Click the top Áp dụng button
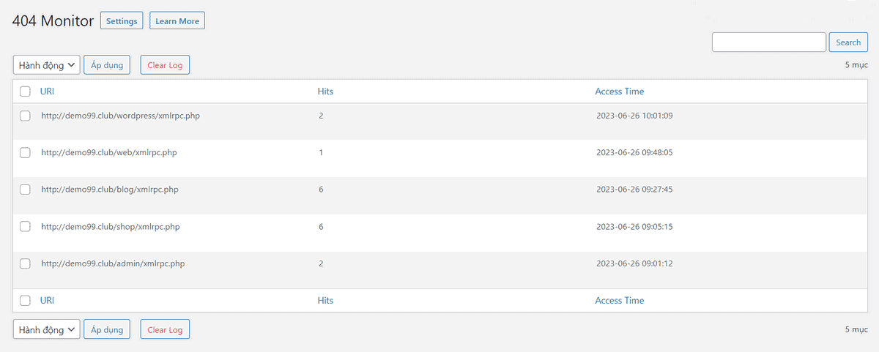Screen dimensions: 879x352 point(107,65)
